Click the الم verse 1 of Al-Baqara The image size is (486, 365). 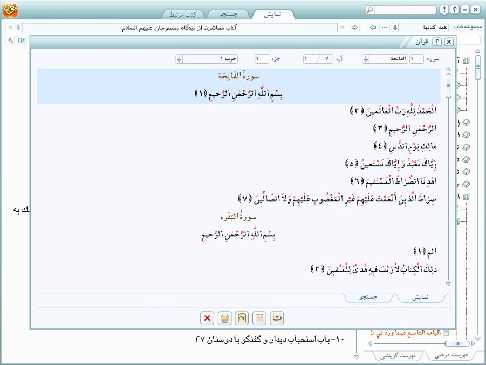(425, 252)
